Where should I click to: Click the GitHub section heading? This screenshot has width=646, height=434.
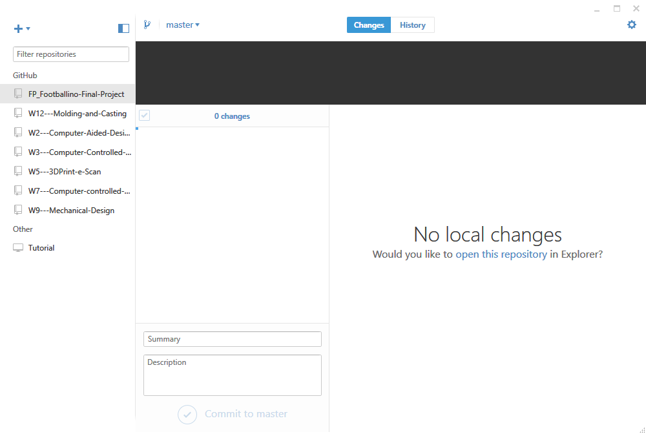[25, 76]
